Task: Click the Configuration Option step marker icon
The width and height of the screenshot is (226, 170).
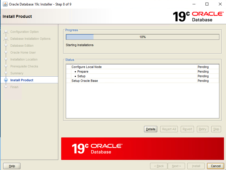Action: point(6,32)
